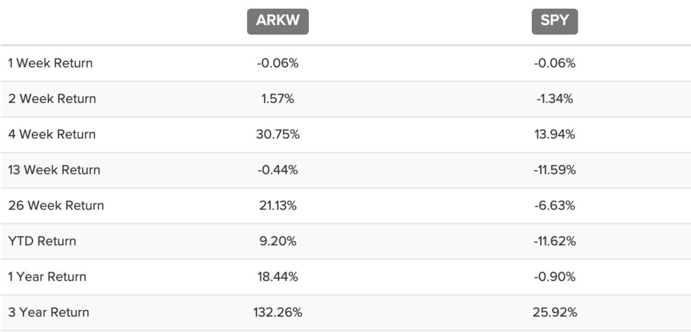Click the 4 Week Return label
Screen dimensions: 691x332
[x=52, y=135]
